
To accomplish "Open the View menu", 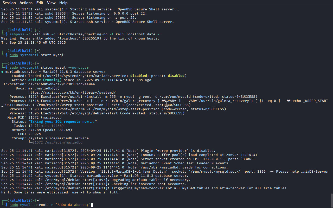I will (51, 3).
